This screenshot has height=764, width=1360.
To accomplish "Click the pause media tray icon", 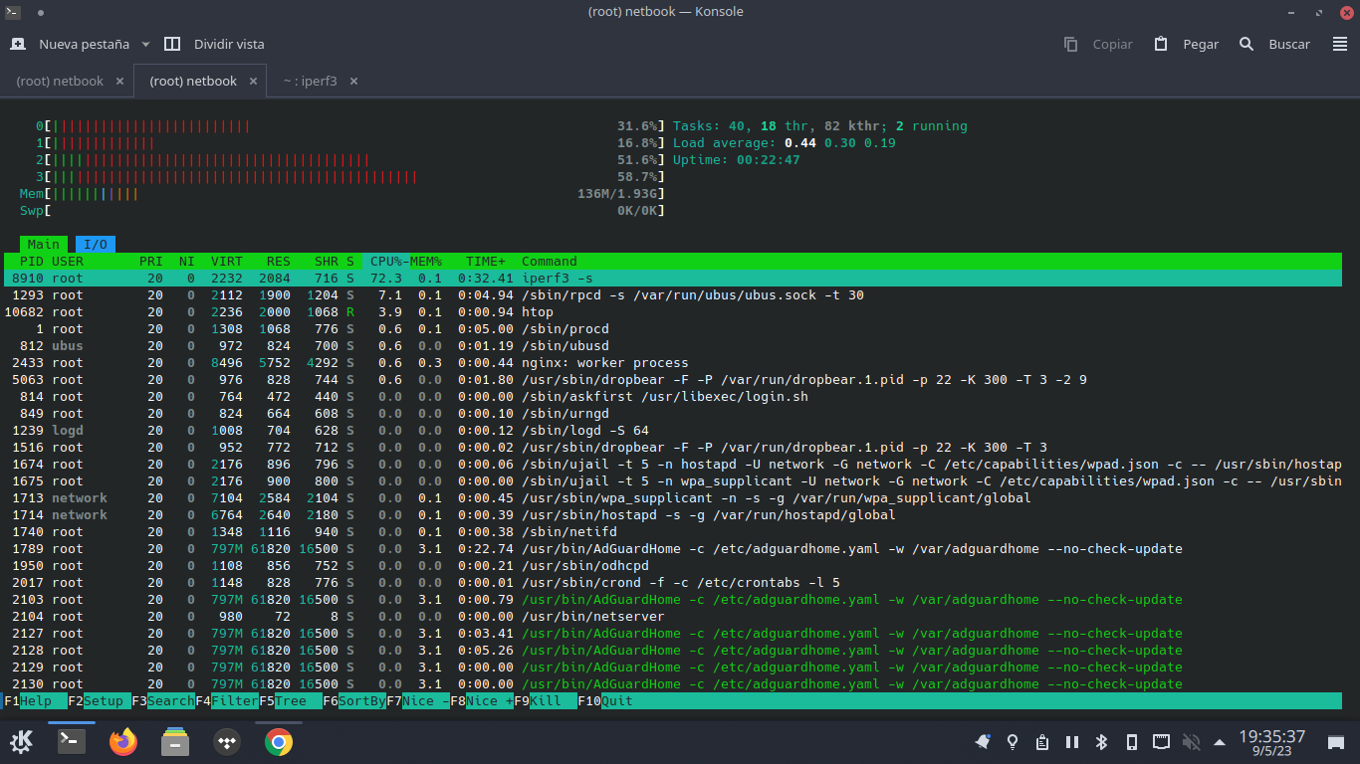I will click(x=1072, y=742).
